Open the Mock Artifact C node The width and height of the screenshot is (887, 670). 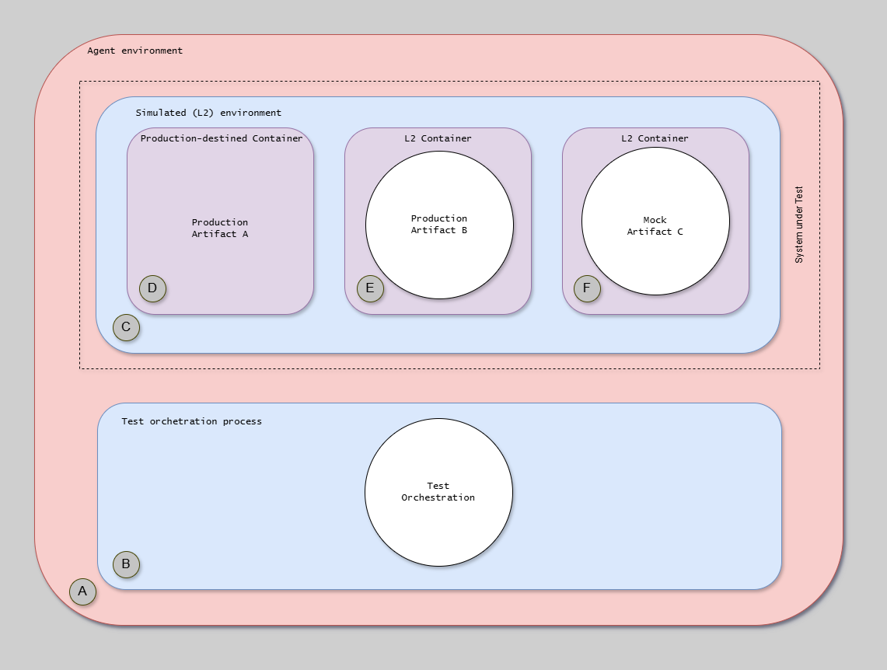pyautogui.click(x=655, y=225)
